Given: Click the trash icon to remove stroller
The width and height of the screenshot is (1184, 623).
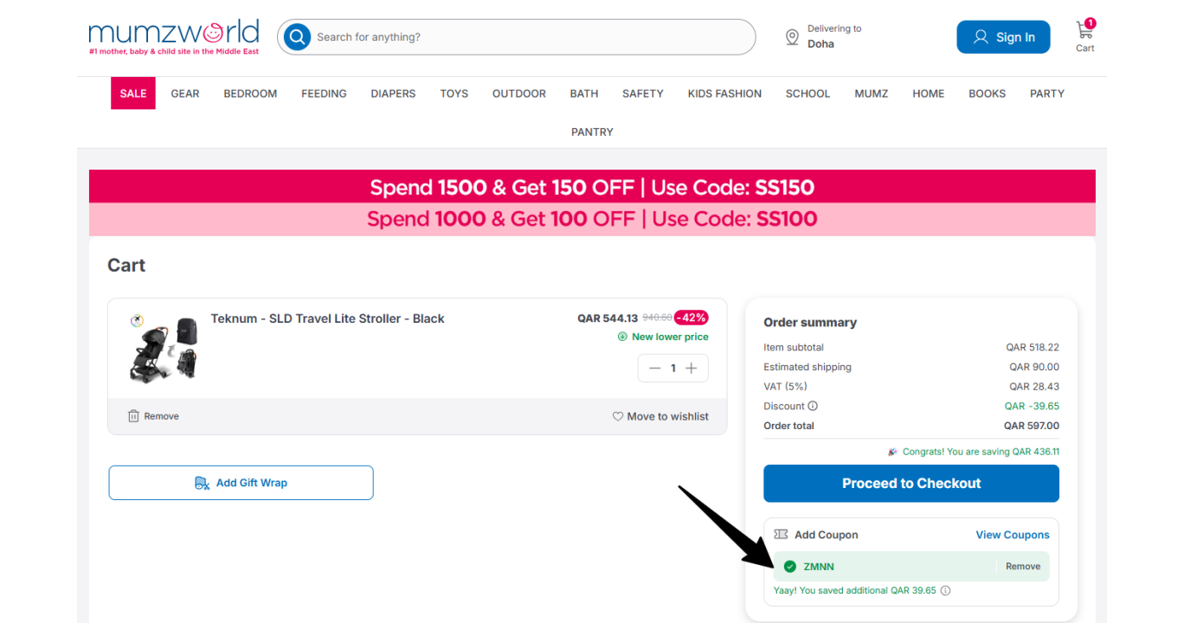Looking at the screenshot, I should click(x=133, y=416).
